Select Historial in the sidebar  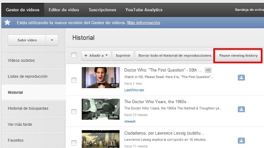tap(34, 92)
